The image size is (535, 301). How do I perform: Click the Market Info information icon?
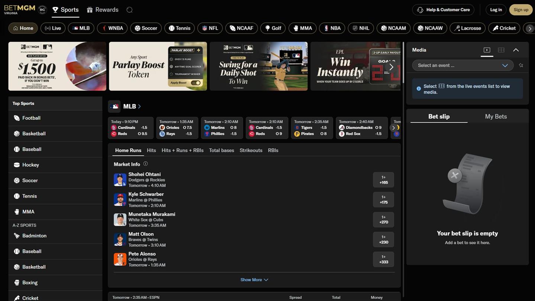(146, 164)
